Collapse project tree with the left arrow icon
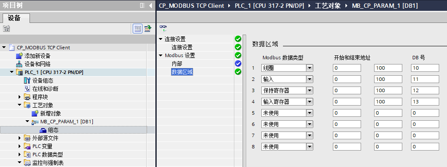Viewport: 447px width, 167px height. tap(151, 5)
